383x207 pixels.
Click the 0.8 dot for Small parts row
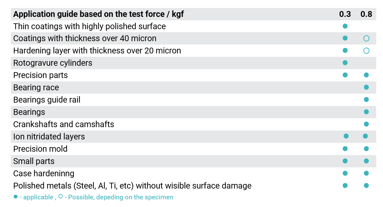click(x=366, y=161)
